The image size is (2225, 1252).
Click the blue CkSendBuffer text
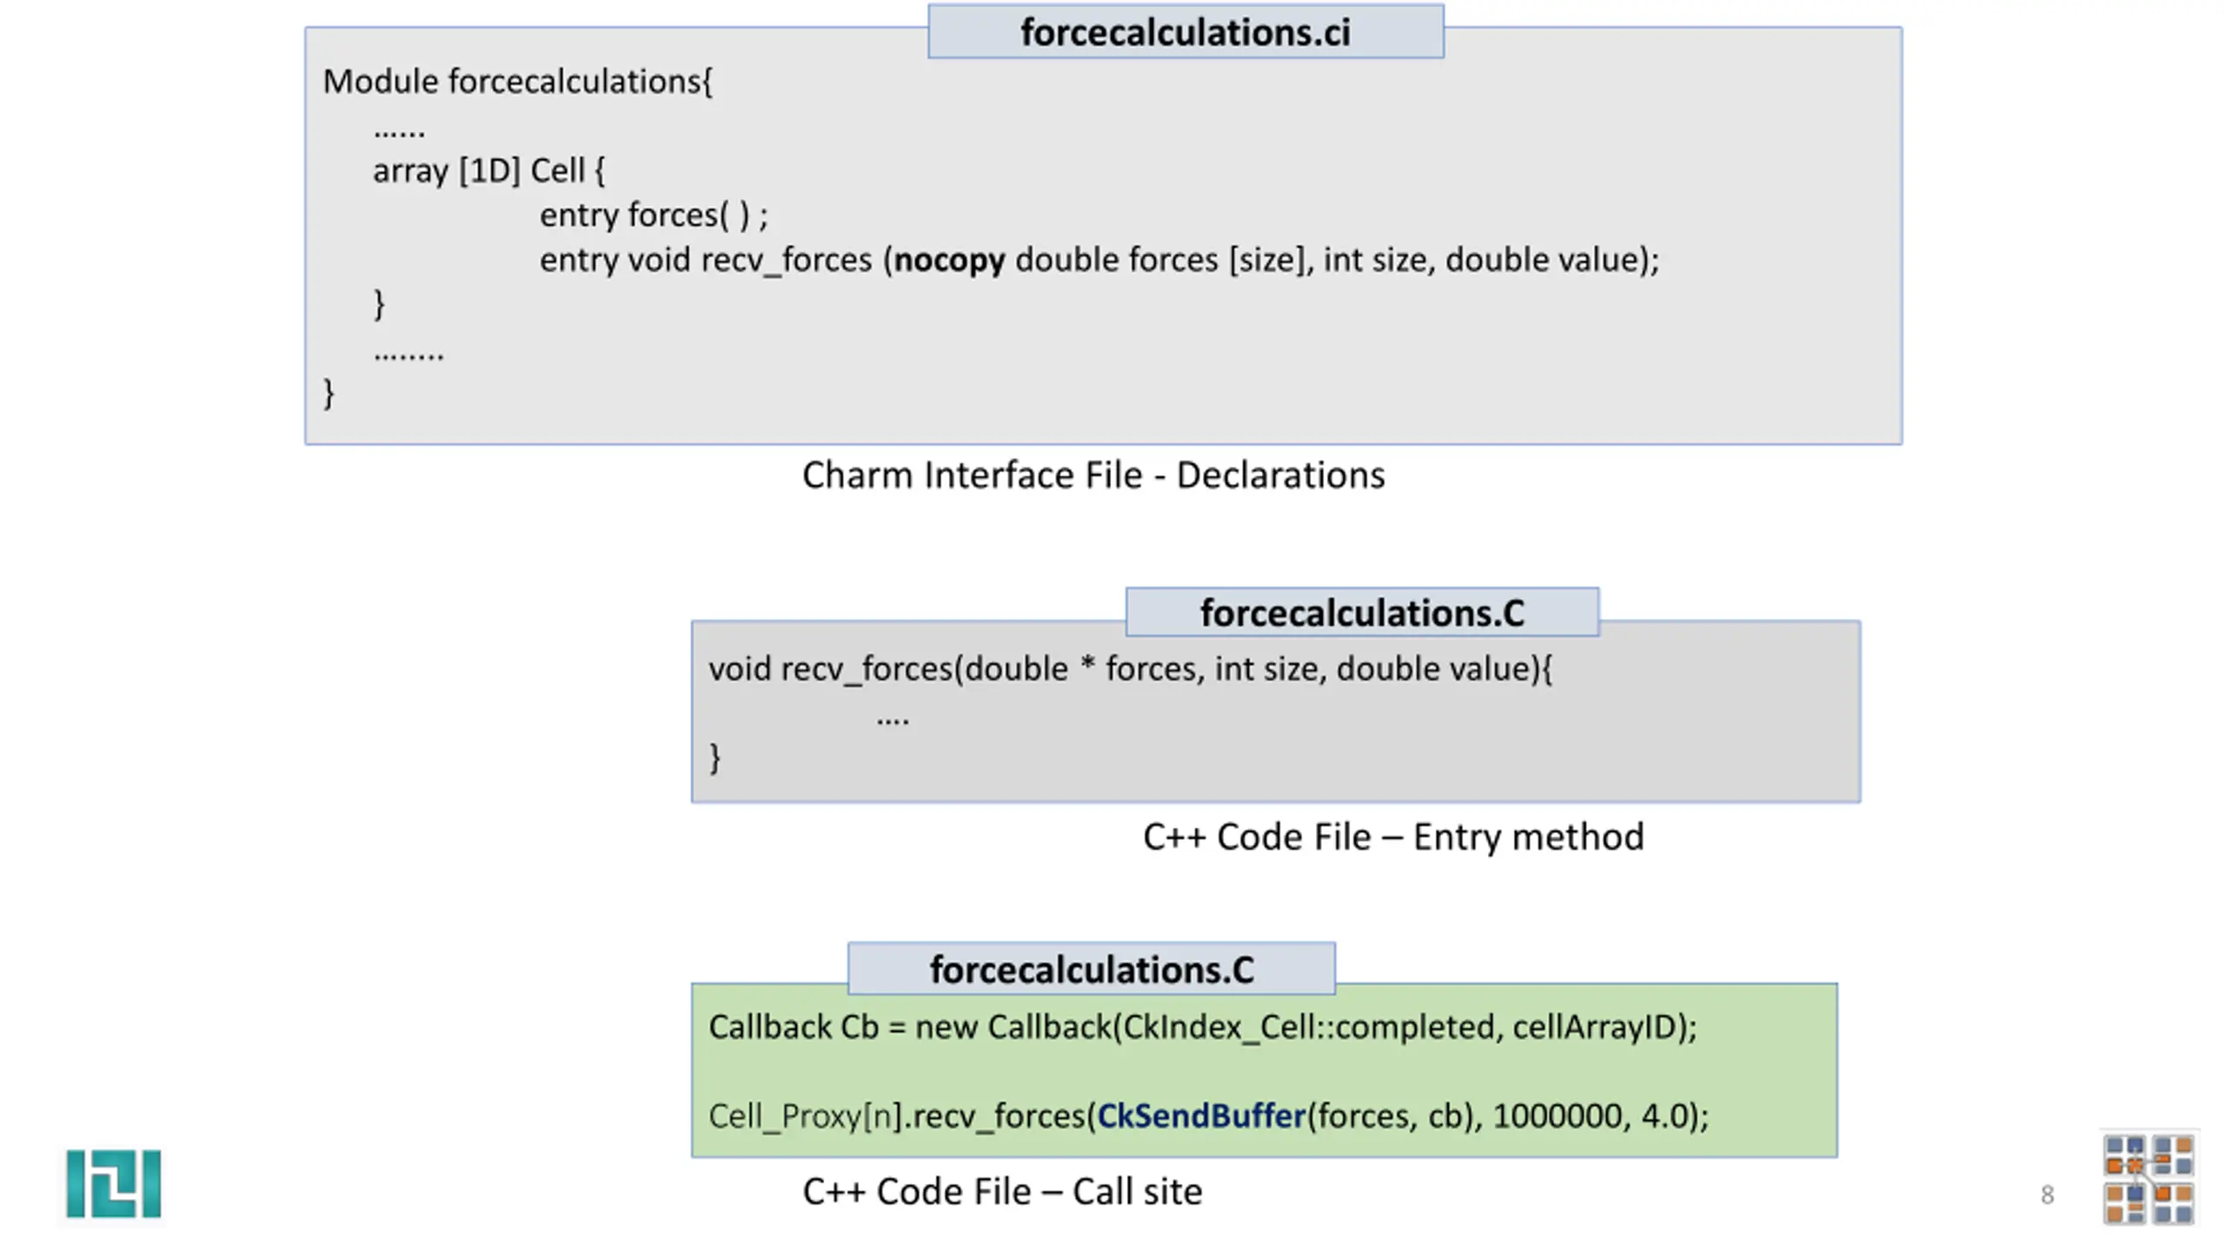[1201, 1115]
